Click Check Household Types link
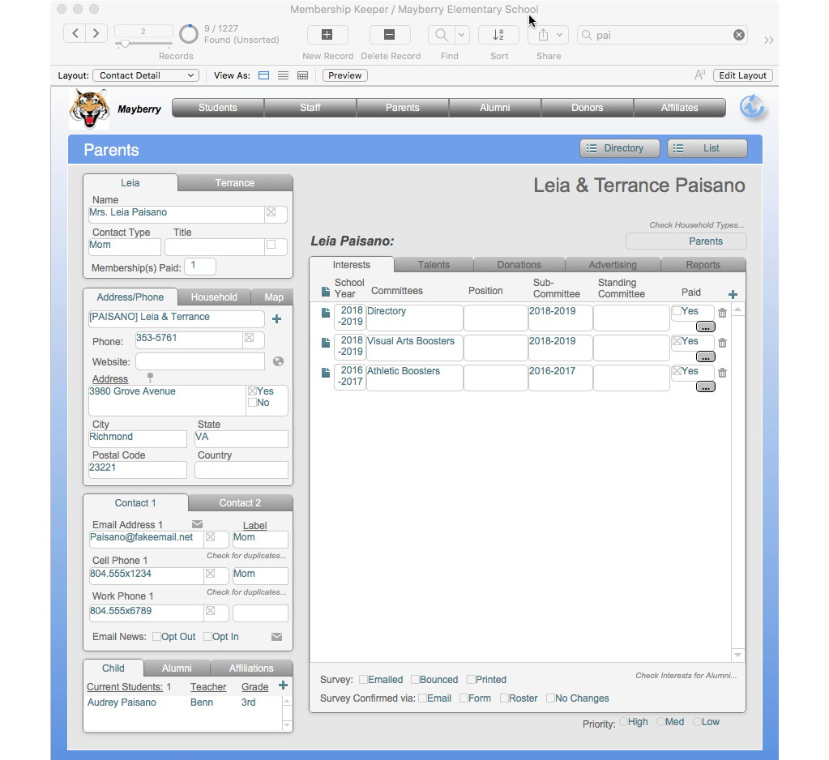 (696, 225)
